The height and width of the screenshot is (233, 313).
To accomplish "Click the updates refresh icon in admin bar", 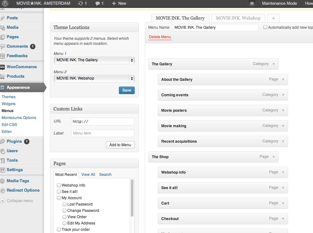I will point(80,3).
